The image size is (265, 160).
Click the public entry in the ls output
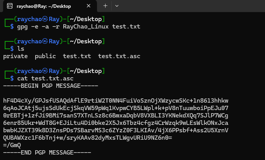point(45,56)
